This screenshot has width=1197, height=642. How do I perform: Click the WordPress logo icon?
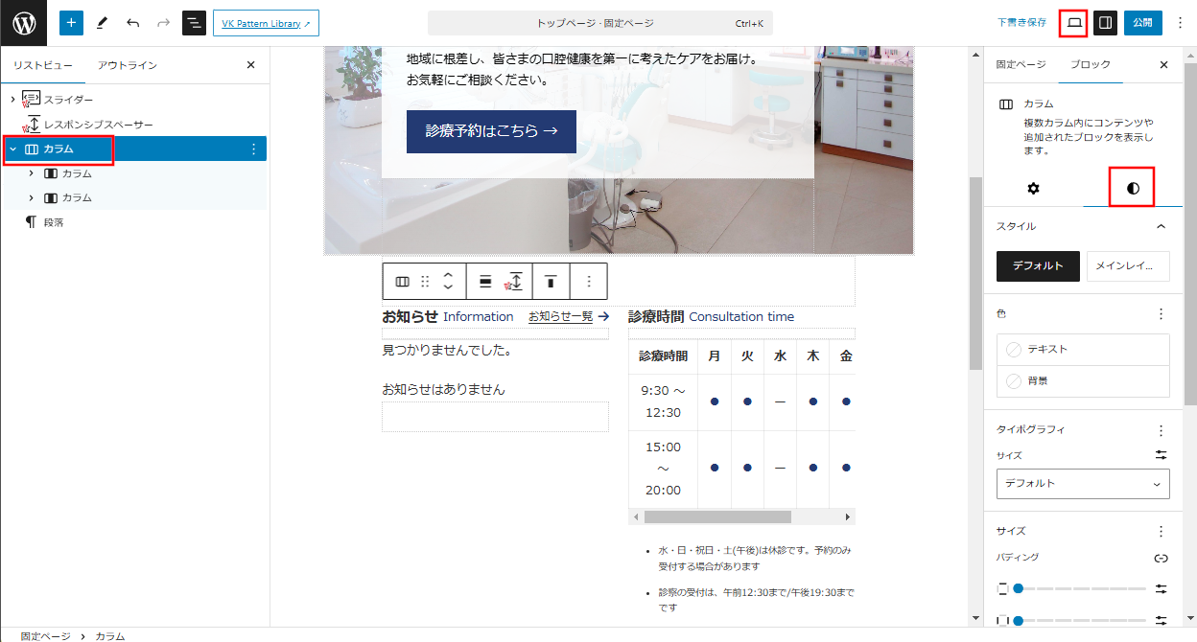pyautogui.click(x=23, y=23)
